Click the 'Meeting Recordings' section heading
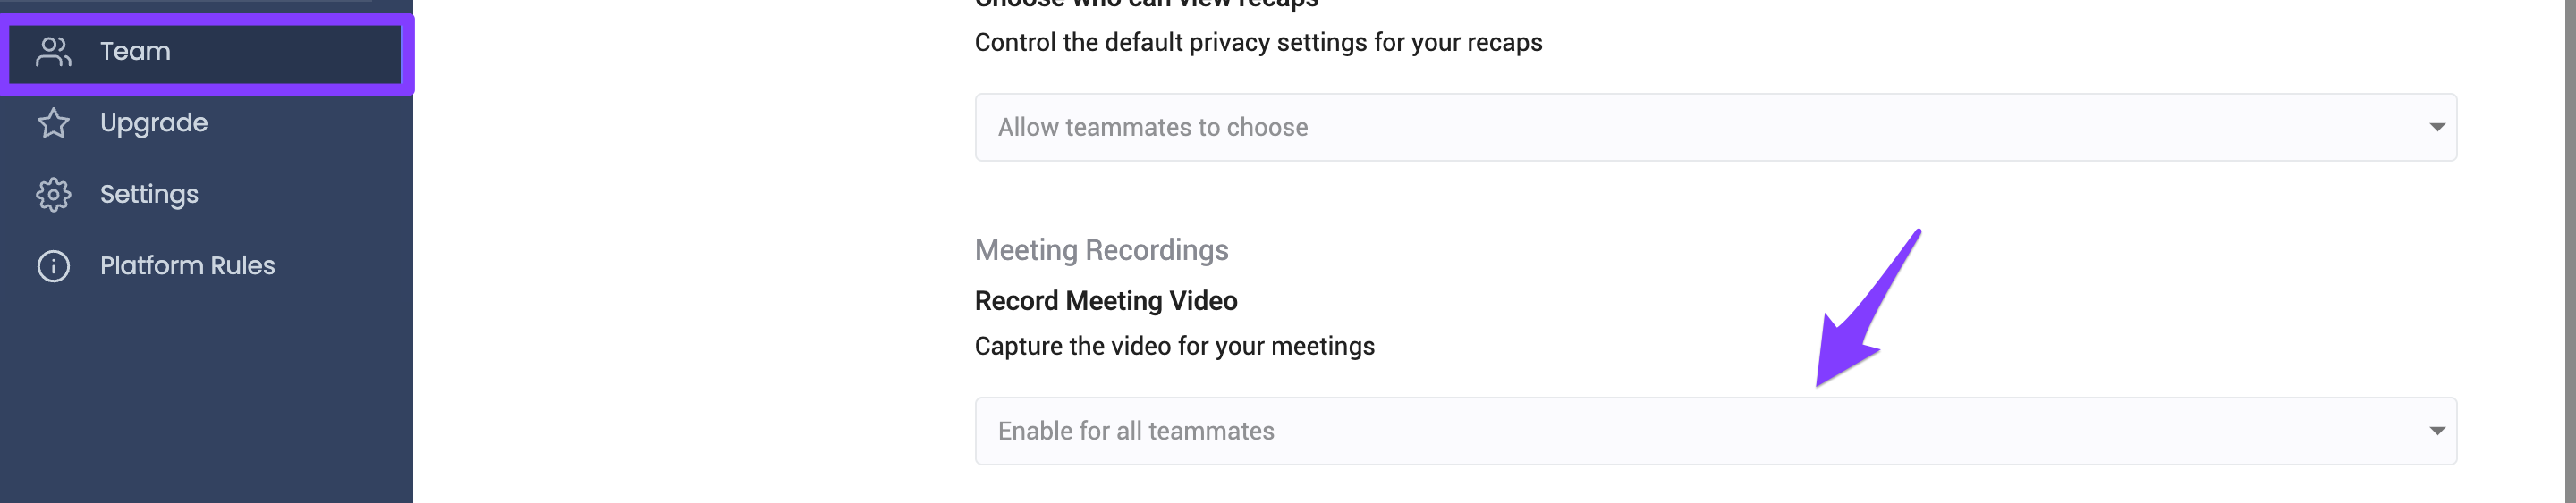This screenshot has height=503, width=2576. point(1101,250)
